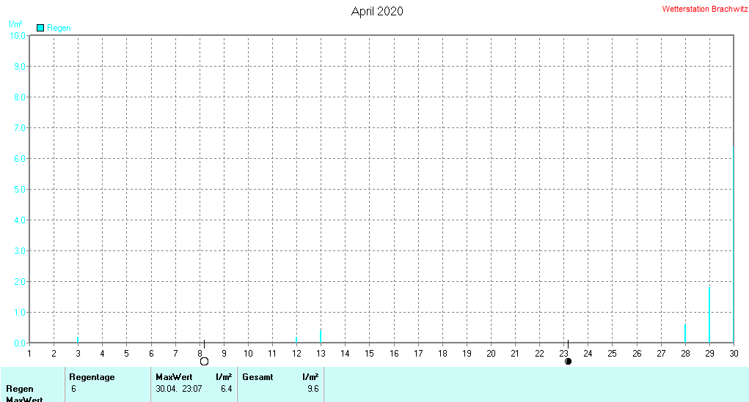Click the rain bar on day 12
Viewport: 749px width, 402px height.
tap(296, 340)
